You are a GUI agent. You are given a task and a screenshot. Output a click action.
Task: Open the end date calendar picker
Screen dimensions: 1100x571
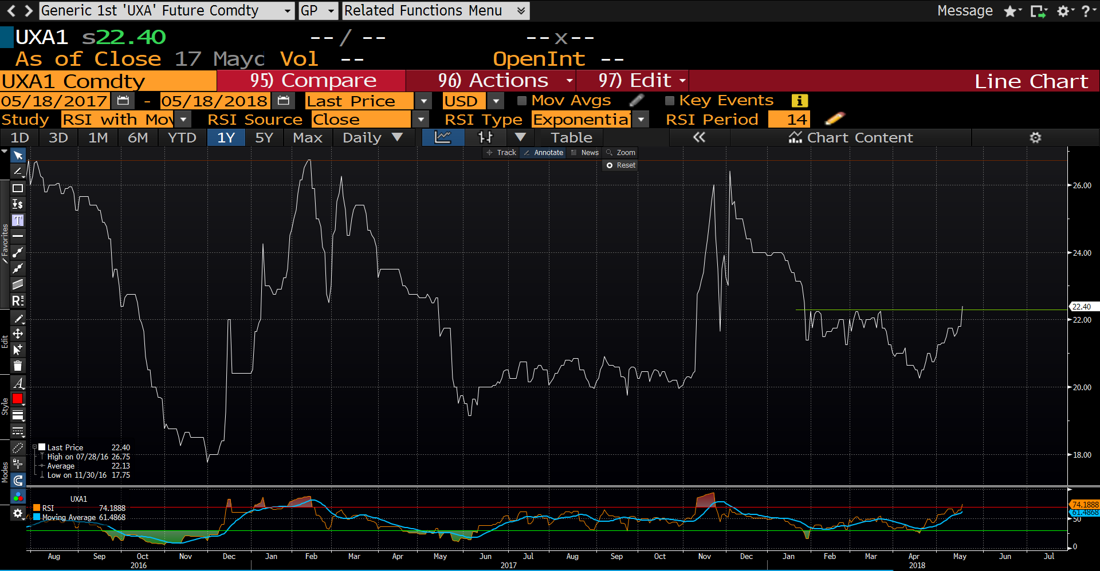click(283, 101)
